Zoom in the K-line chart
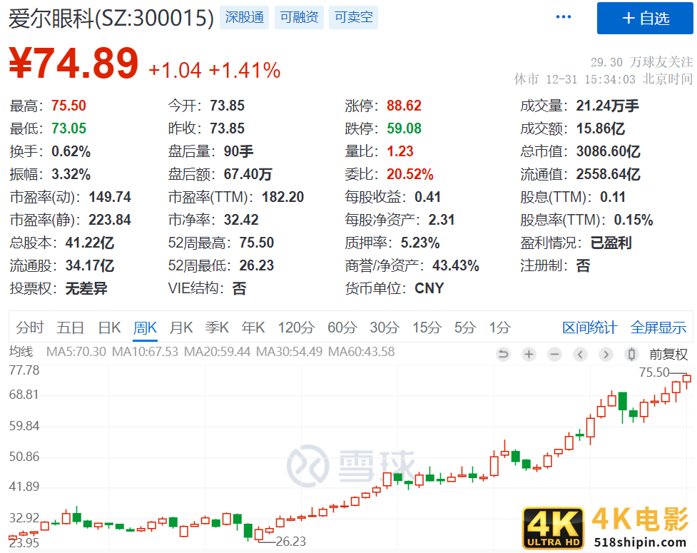This screenshot has height=553, width=697. coord(529,355)
